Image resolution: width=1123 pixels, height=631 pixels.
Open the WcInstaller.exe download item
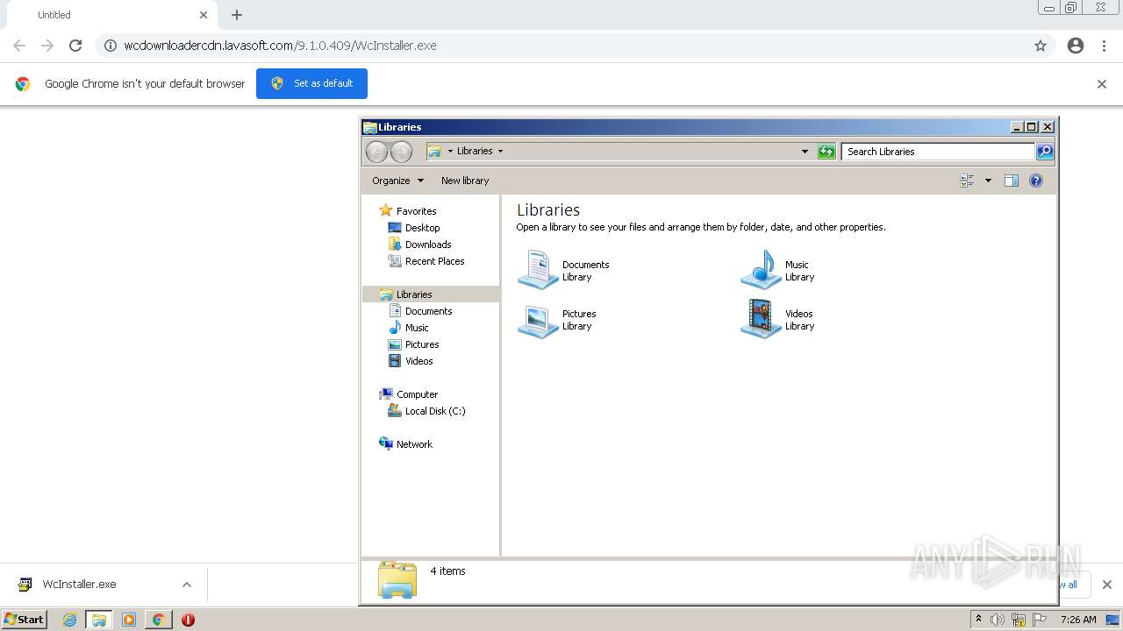click(79, 585)
